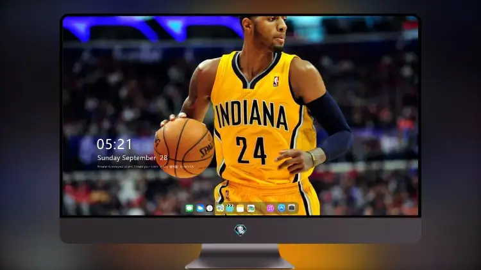This screenshot has height=270, width=481.
Task: Open the blue App Store in the dock
Action: pos(282,208)
